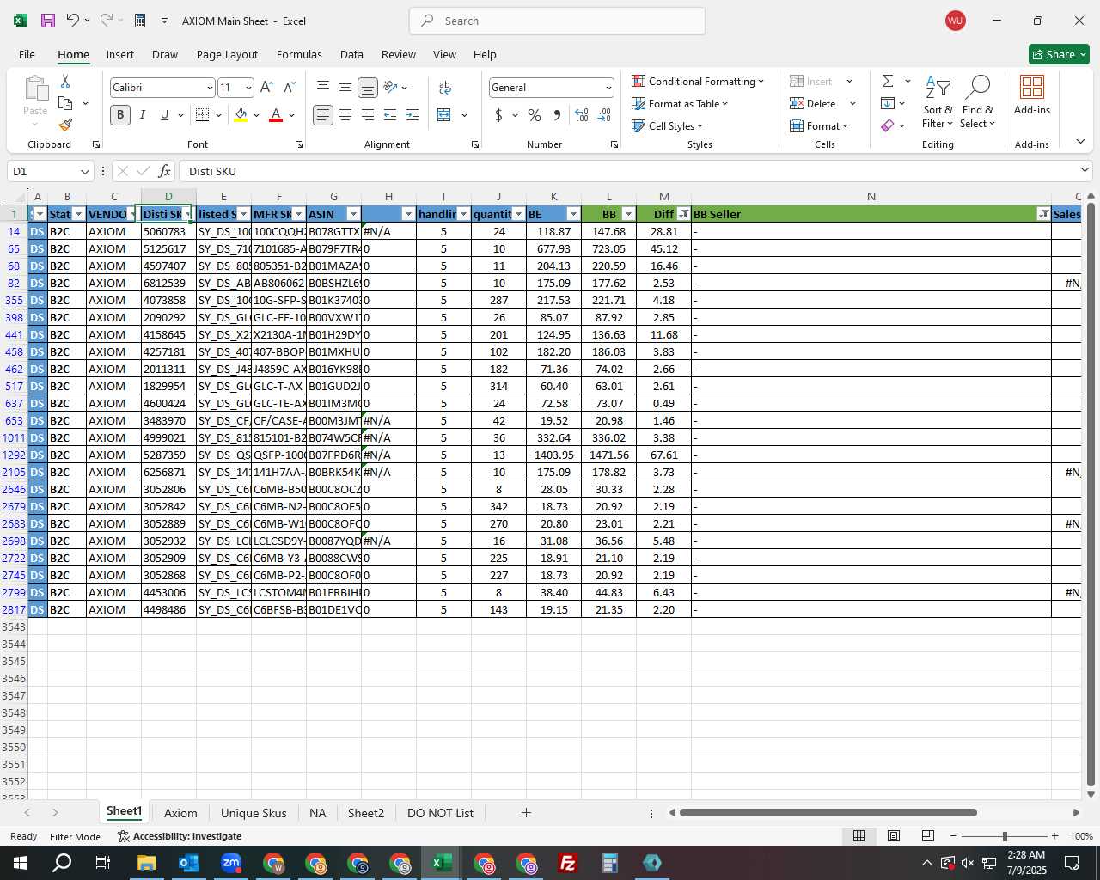Open the filtered Diff column dropdown

coord(683,214)
